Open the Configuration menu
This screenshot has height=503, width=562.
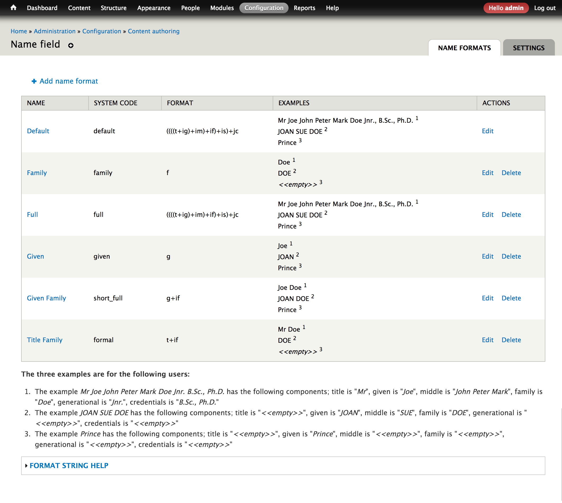click(x=263, y=8)
